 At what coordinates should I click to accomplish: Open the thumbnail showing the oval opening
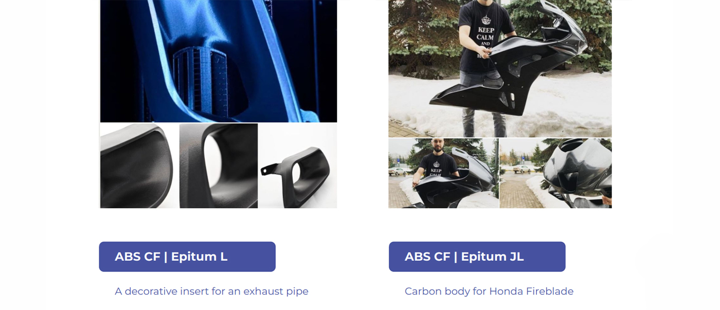[219, 166]
